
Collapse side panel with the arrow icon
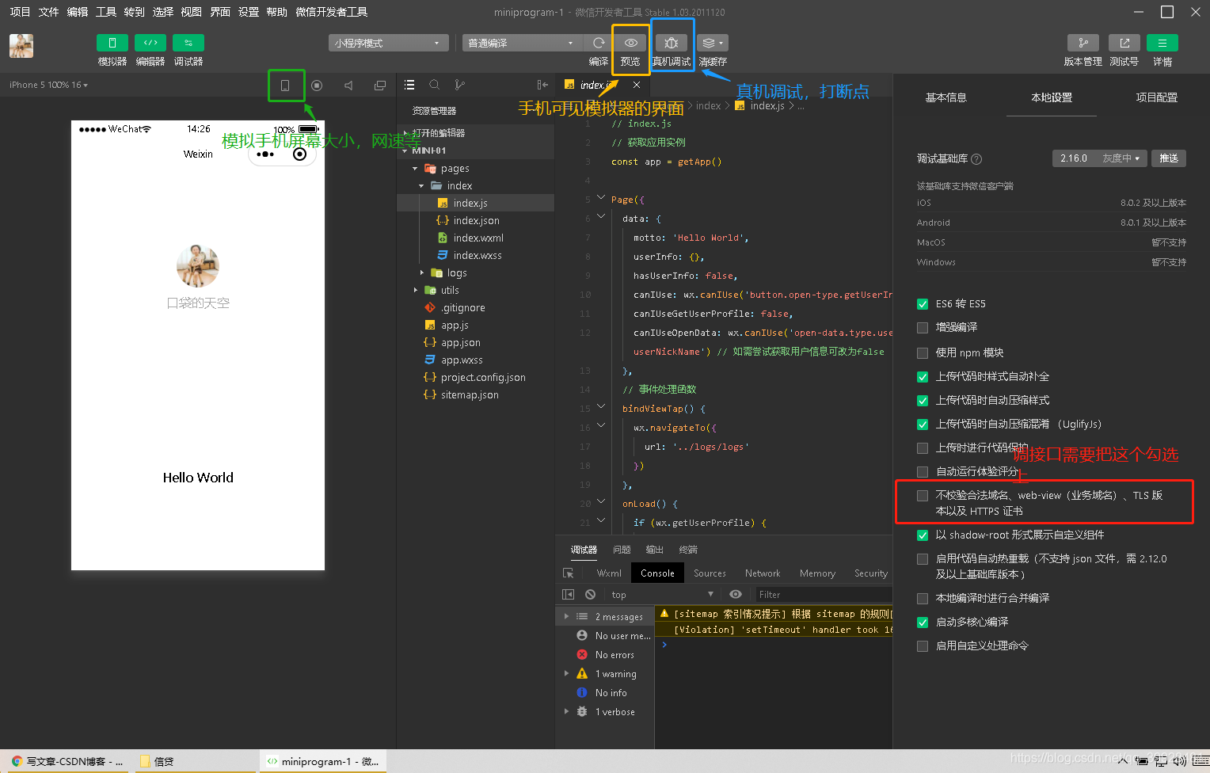coord(542,85)
